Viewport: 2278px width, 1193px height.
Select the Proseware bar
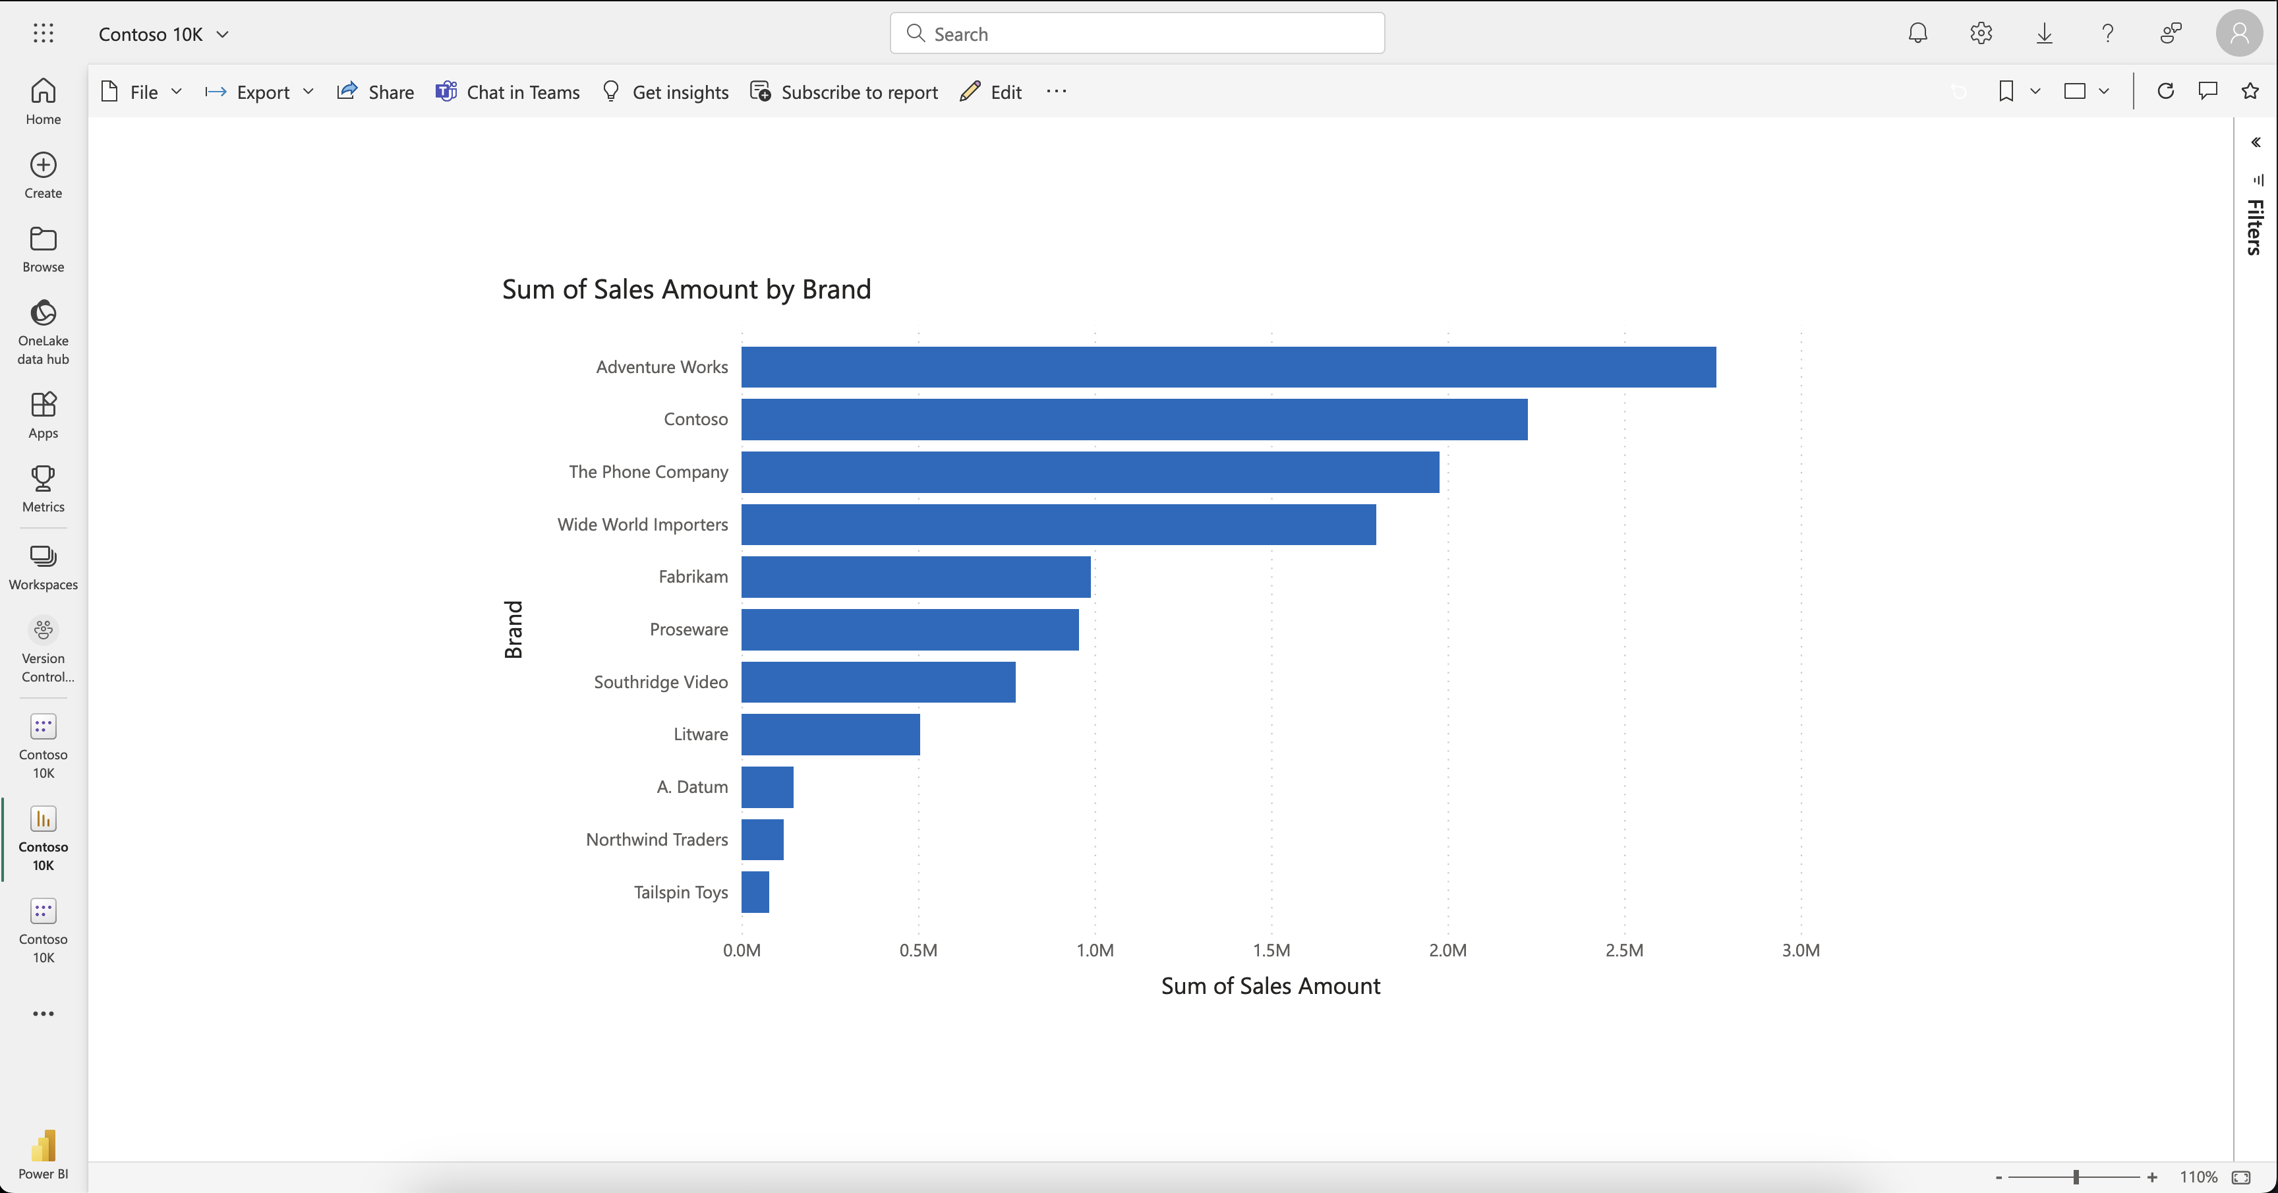click(x=910, y=629)
